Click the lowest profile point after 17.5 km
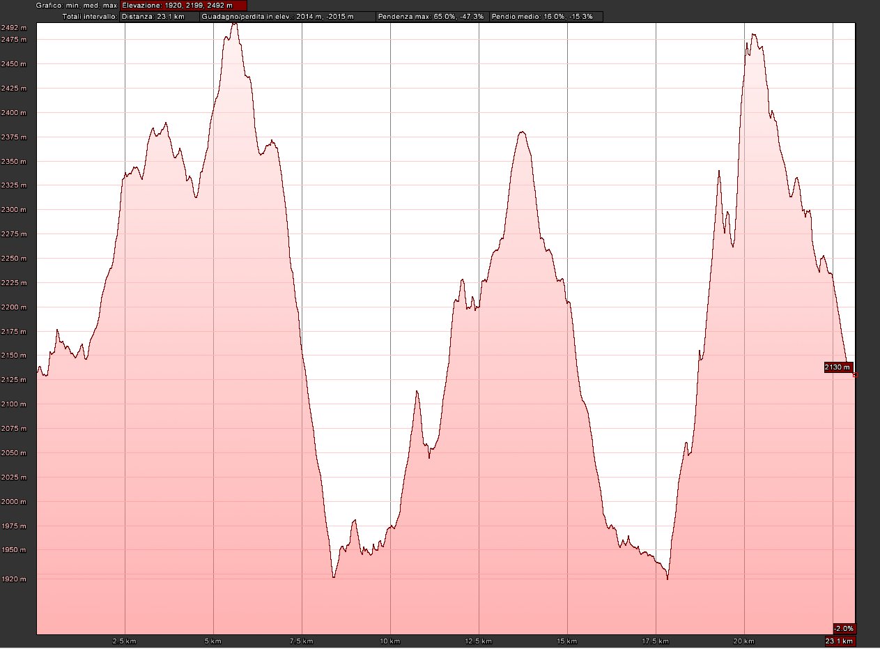880x649 pixels. pyautogui.click(x=667, y=579)
